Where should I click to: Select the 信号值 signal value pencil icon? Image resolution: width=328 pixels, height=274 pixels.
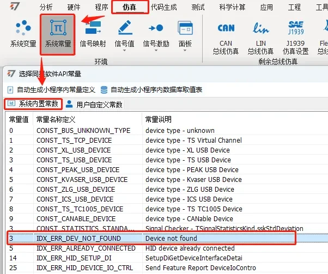125,28
